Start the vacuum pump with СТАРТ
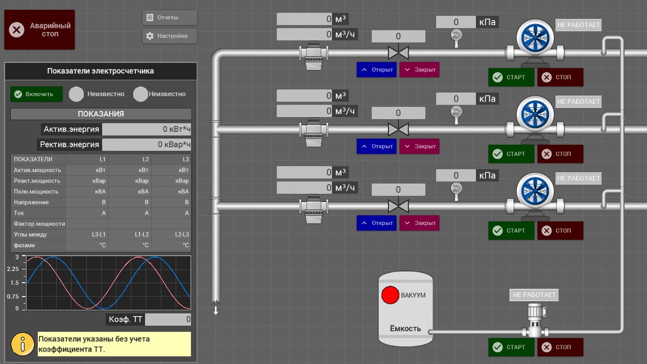 [511, 347]
